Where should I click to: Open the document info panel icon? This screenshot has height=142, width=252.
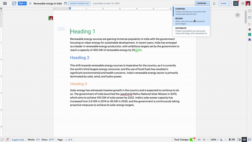click(249, 11)
